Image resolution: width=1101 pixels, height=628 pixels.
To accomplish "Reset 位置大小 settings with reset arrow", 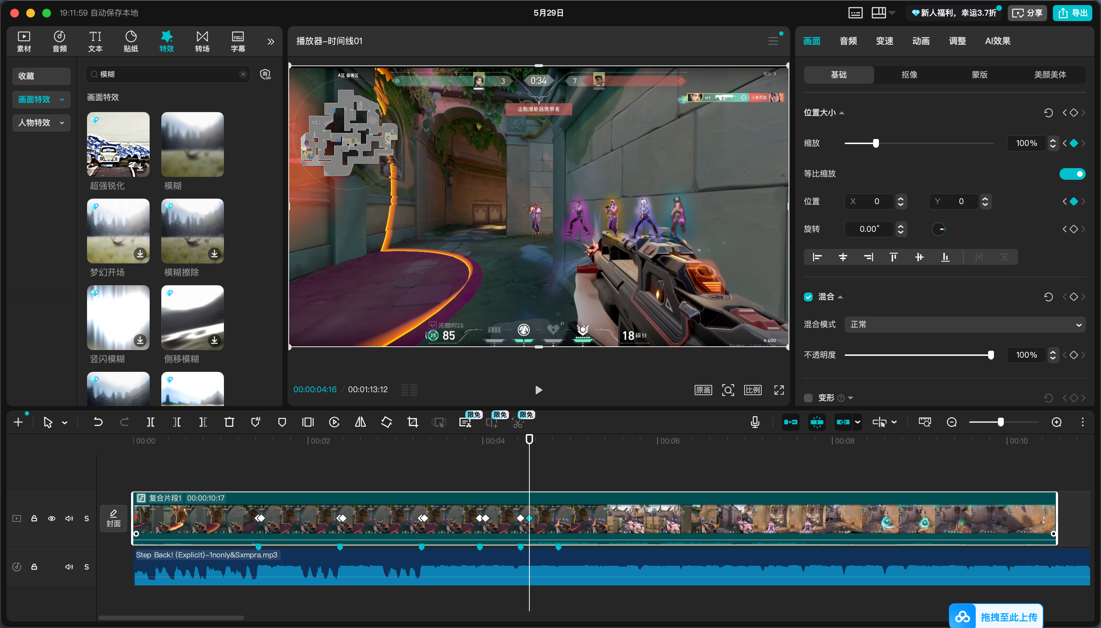I will coord(1048,113).
